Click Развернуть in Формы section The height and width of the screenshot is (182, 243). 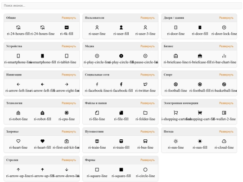tap(148, 160)
